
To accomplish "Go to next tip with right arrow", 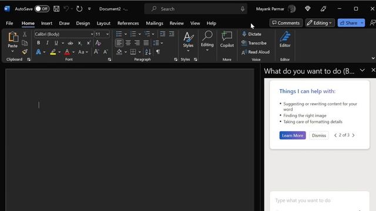I will [x=353, y=135].
